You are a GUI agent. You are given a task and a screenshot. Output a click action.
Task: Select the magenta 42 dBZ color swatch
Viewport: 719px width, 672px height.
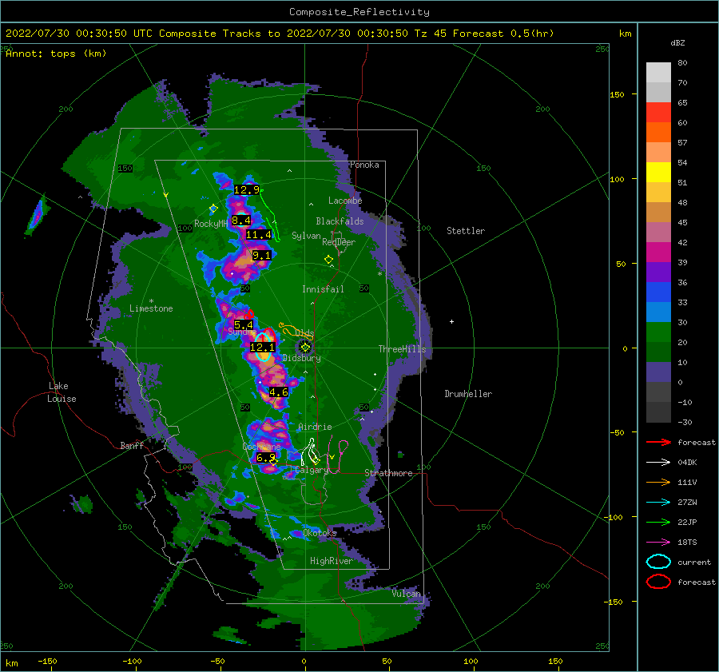point(658,252)
